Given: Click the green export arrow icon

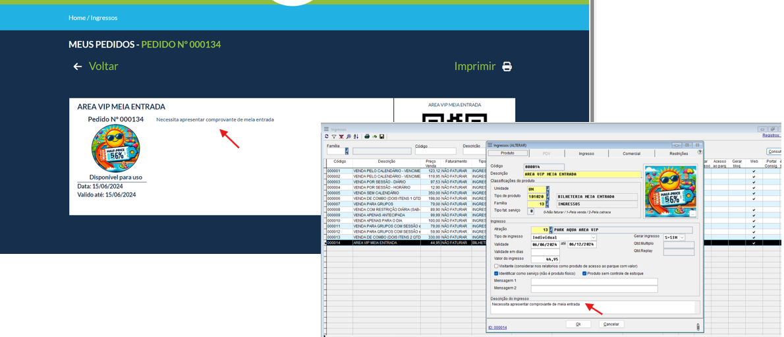Looking at the screenshot, I should pos(374,137).
